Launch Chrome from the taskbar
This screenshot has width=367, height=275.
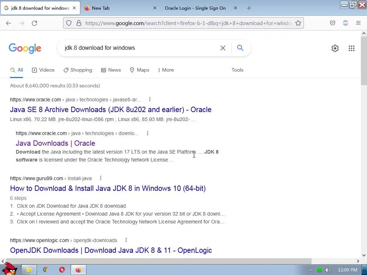click(x=46, y=270)
